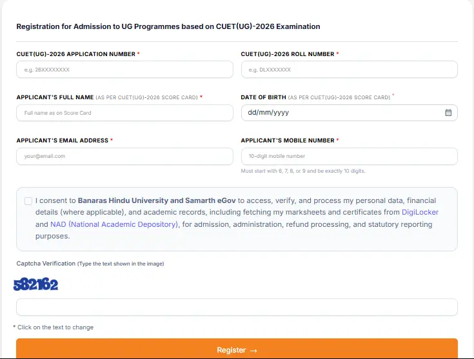474x359 pixels.
Task: Click the captcha text entry box
Action: coord(237,307)
